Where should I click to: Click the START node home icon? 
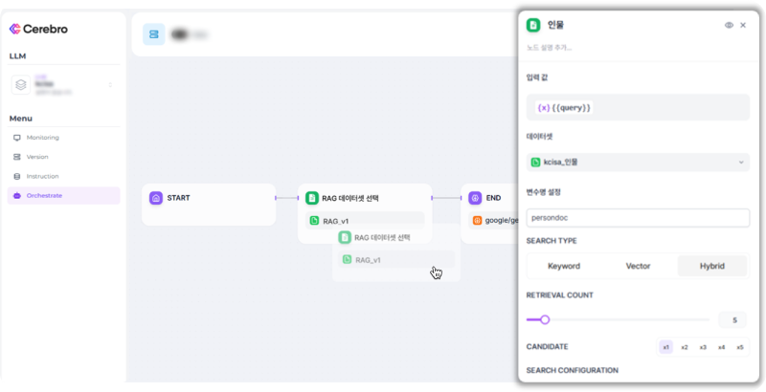tap(156, 198)
